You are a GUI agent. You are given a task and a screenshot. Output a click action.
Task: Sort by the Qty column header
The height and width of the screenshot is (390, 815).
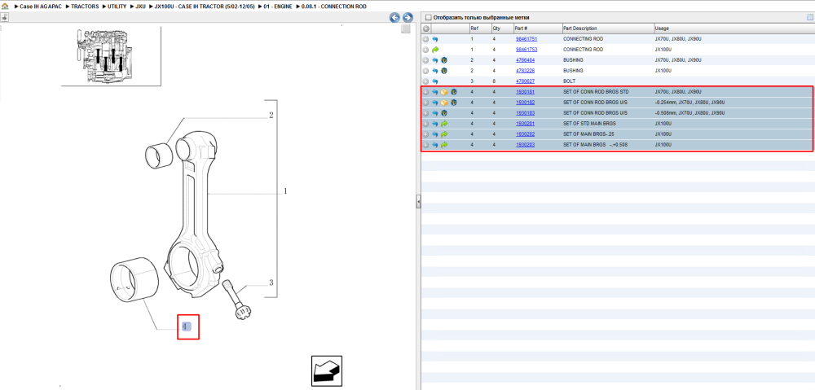[x=496, y=28]
